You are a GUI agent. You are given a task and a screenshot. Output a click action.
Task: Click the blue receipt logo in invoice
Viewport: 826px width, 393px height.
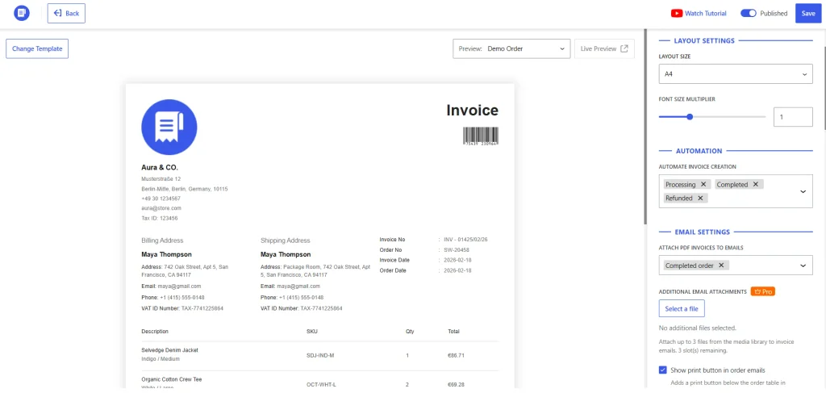[x=169, y=127]
